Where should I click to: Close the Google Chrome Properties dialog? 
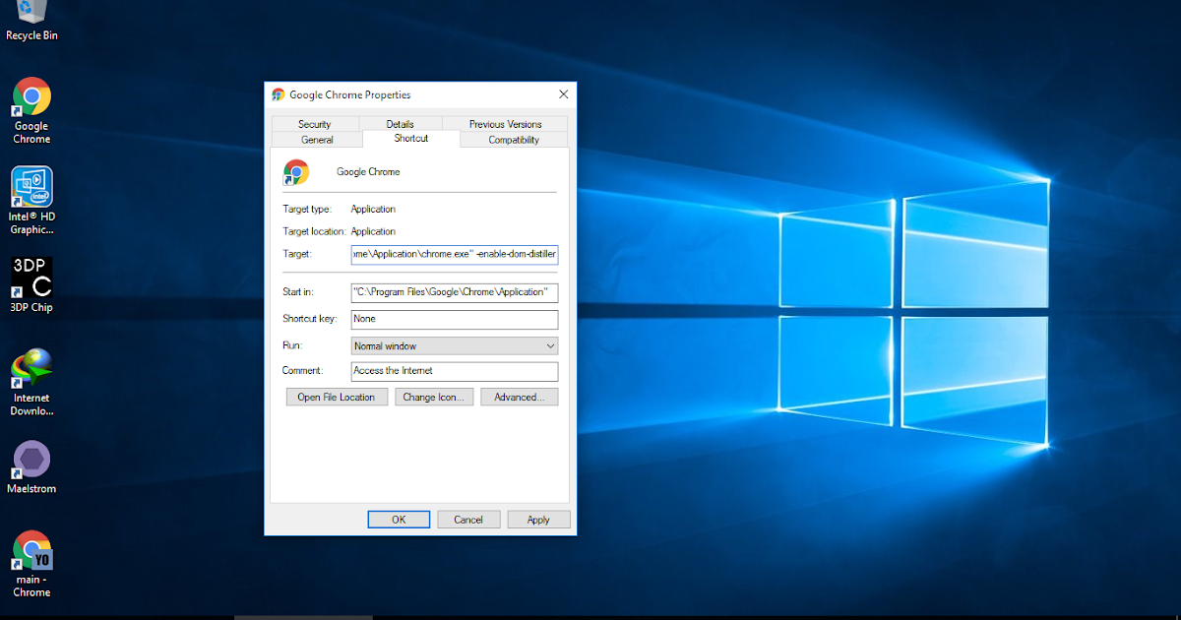tap(564, 94)
